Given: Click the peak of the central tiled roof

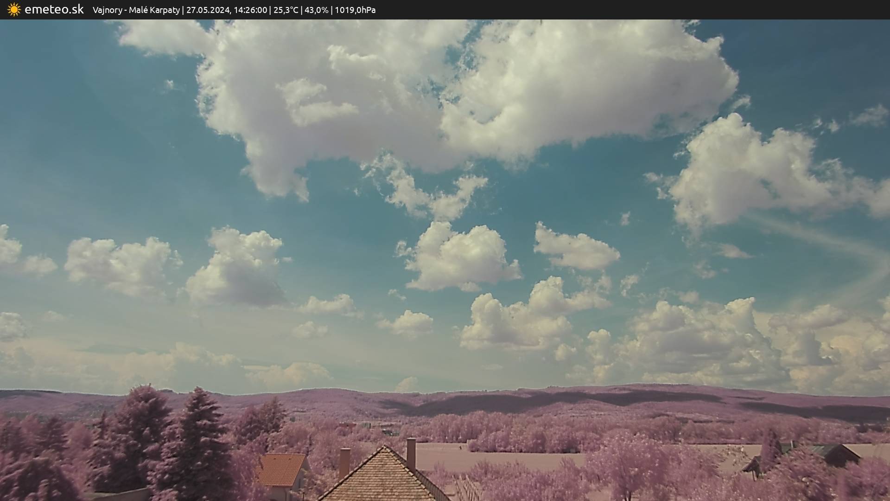Looking at the screenshot, I should pos(384,448).
